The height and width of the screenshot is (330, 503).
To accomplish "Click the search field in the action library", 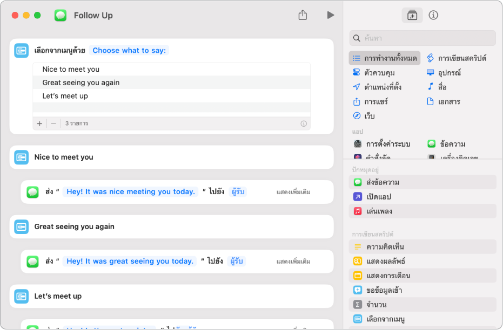I will pos(427,38).
